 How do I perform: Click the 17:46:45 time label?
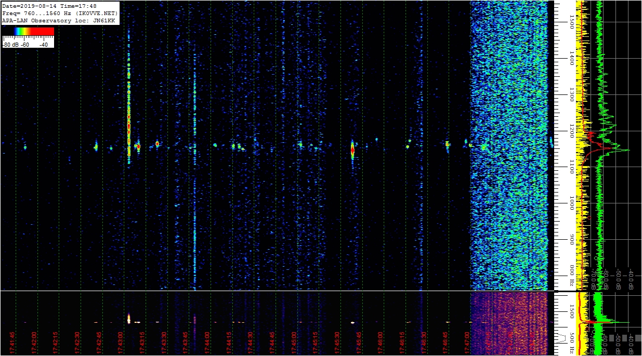(446, 343)
